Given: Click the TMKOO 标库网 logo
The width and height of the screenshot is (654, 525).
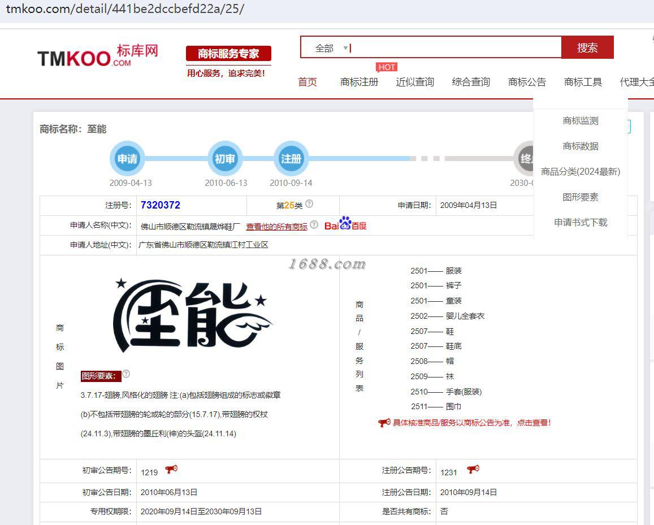Looking at the screenshot, I should [x=98, y=56].
